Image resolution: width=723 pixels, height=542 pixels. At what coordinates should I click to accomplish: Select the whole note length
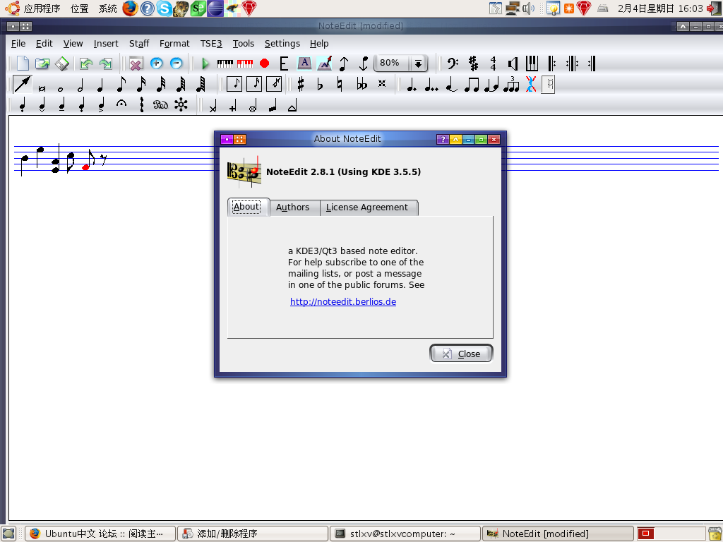click(x=61, y=89)
